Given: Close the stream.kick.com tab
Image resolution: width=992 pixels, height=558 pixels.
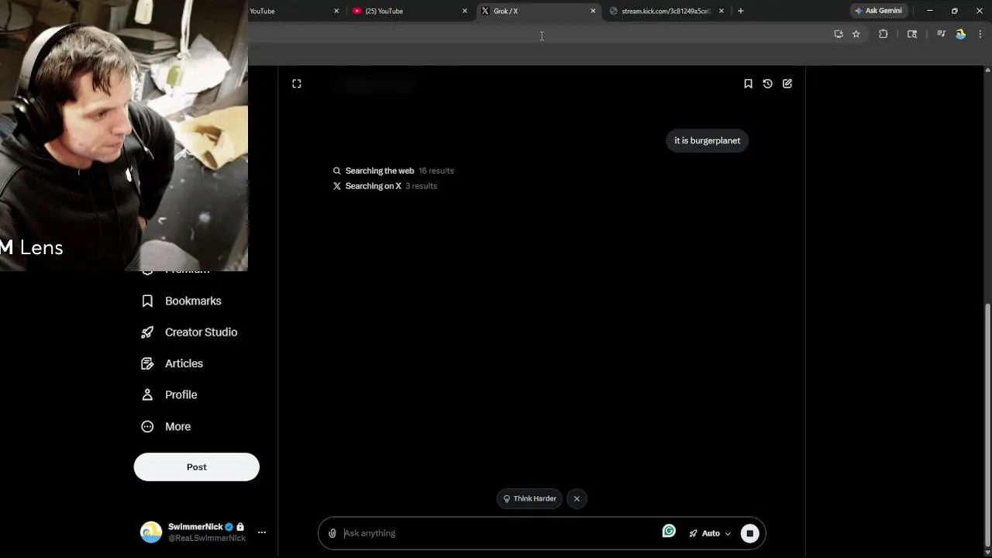Looking at the screenshot, I should [722, 11].
